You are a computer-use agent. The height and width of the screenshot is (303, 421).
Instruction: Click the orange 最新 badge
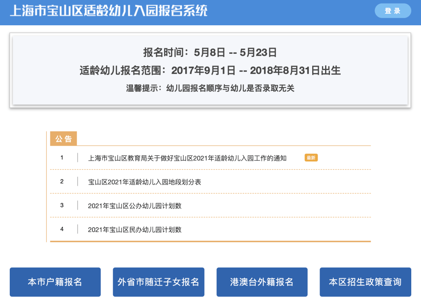pos(311,157)
